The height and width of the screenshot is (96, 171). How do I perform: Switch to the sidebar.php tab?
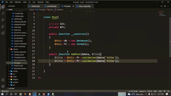[x=36, y=6]
